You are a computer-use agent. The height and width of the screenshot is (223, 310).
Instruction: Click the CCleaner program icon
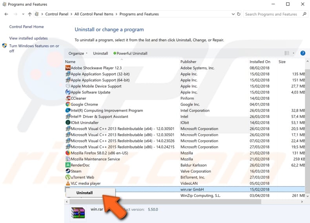(68, 98)
